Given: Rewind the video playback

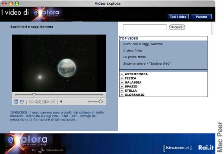Looking at the screenshot, I should coord(38,102).
